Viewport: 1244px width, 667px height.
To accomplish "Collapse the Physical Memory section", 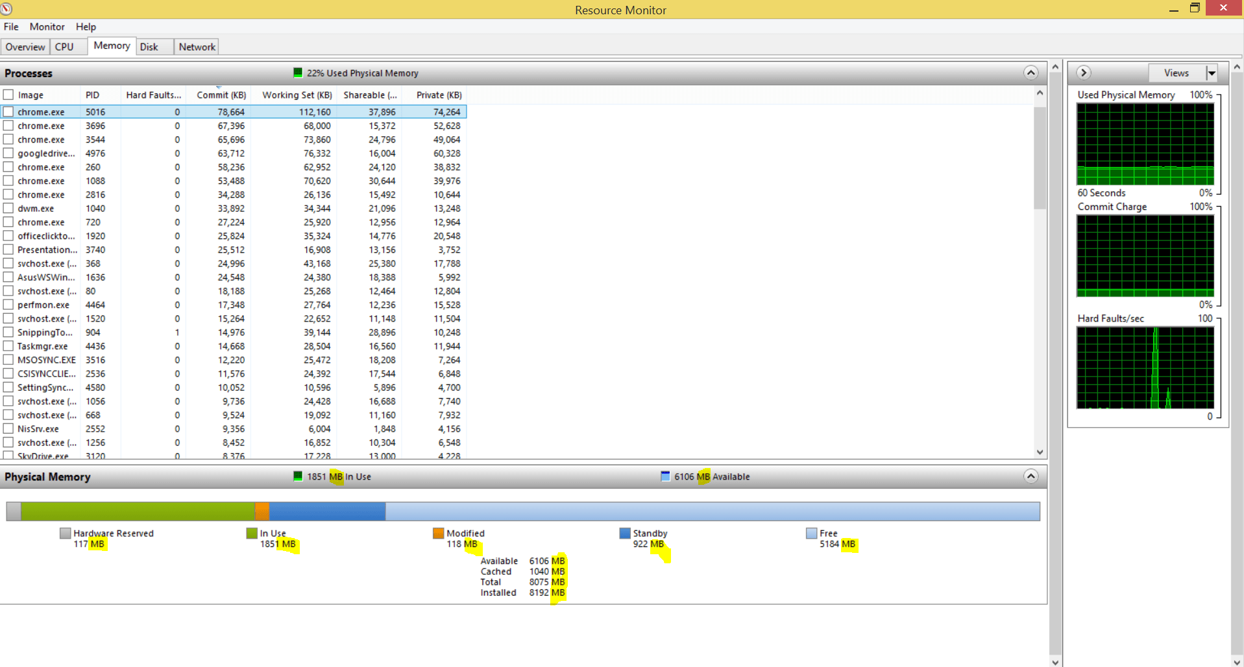I will click(1031, 476).
